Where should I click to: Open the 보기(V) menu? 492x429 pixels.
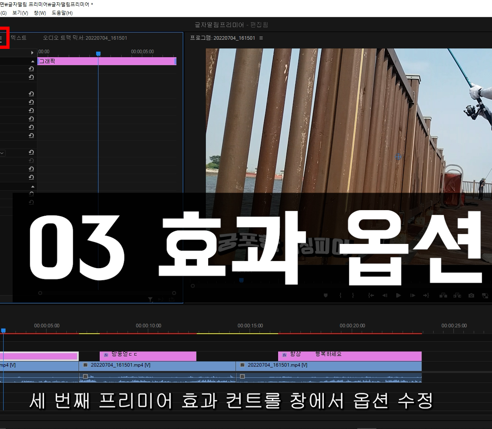20,13
